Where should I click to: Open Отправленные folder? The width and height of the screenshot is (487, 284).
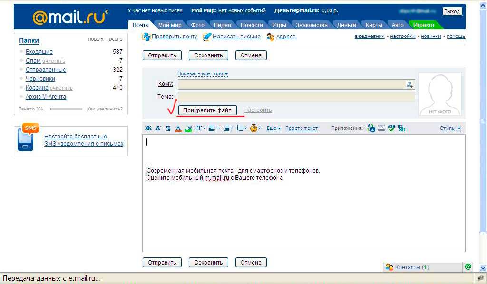[46, 70]
